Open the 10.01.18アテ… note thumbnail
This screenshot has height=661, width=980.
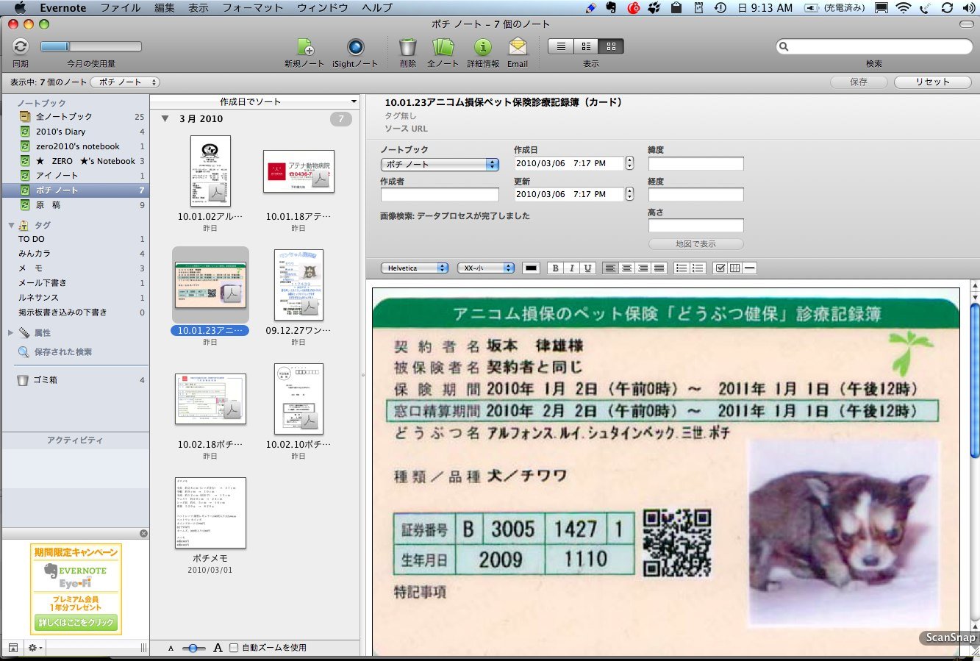pyautogui.click(x=298, y=171)
